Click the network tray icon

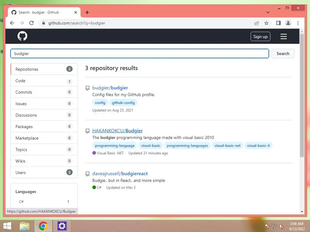coord(274,226)
